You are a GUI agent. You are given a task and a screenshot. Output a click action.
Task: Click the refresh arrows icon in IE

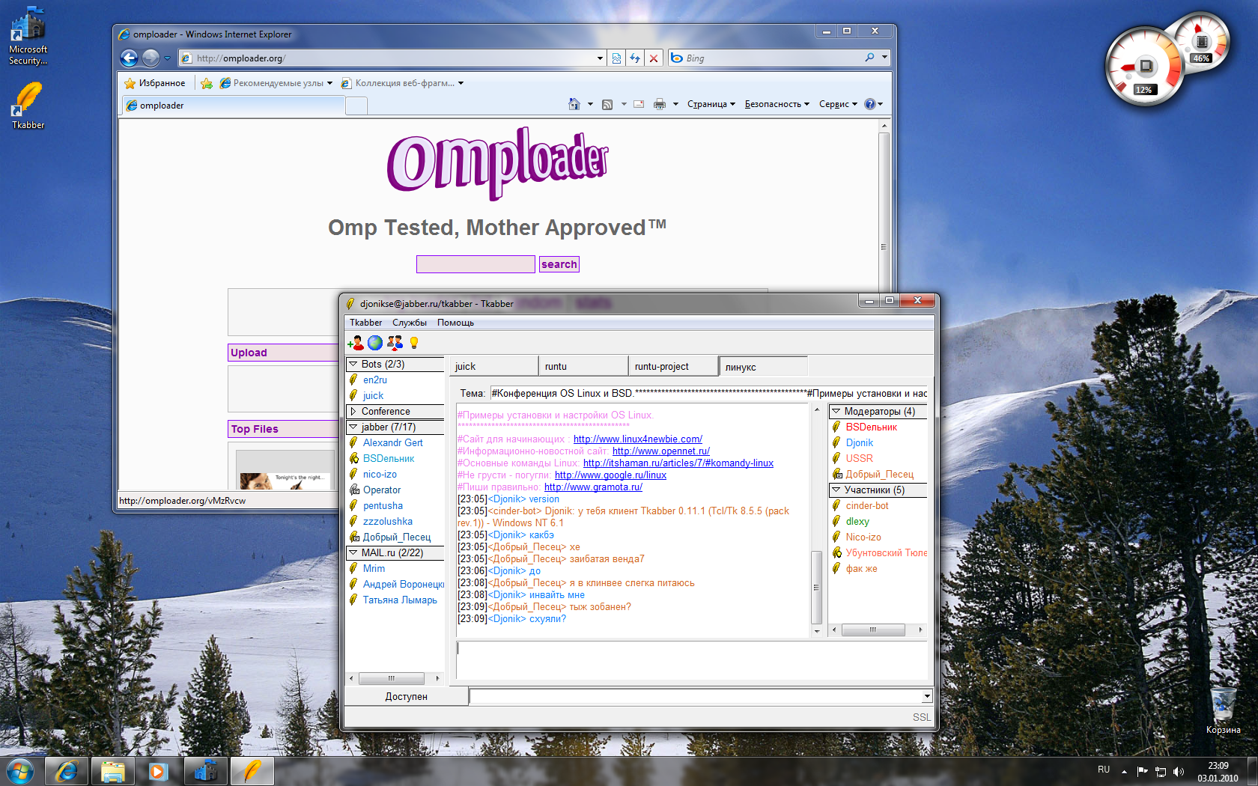click(635, 58)
